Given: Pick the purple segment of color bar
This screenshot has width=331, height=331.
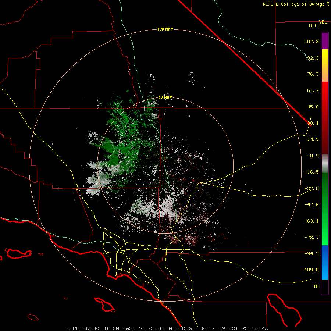Looking at the screenshot, I should (325, 41).
